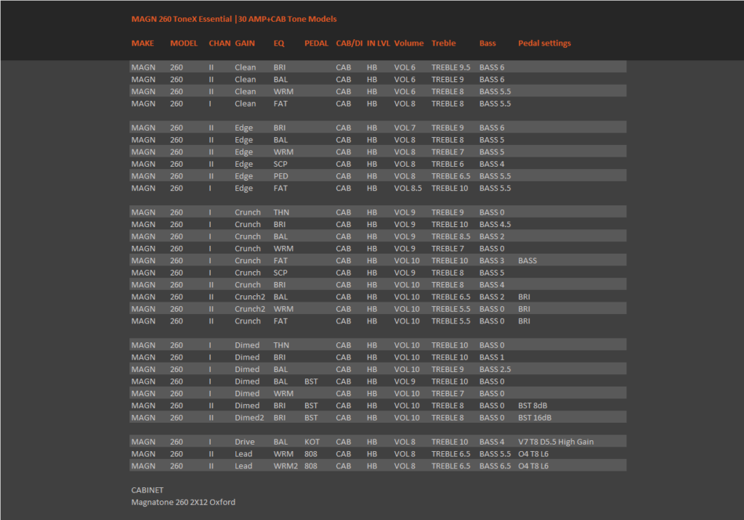Click the KOT pedal cell in Drive row
The height and width of the screenshot is (520, 744).
pyautogui.click(x=312, y=442)
